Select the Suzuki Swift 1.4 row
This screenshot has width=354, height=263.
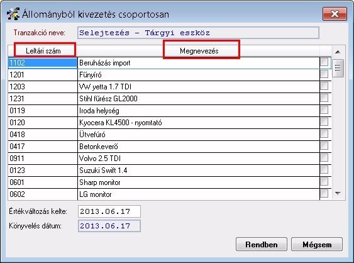170,171
